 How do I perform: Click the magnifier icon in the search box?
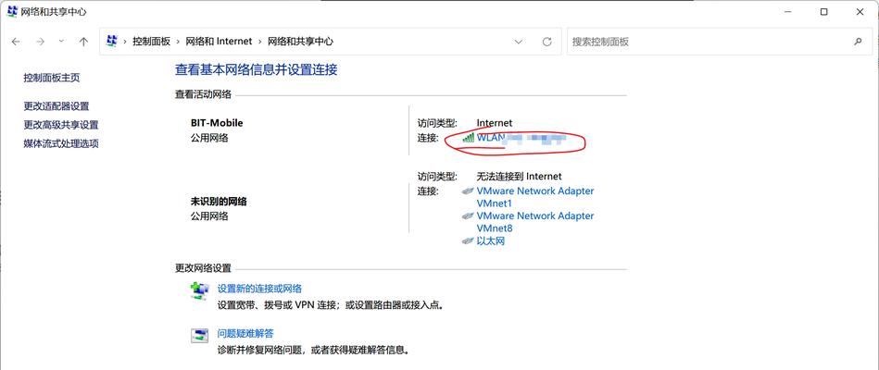(x=857, y=42)
